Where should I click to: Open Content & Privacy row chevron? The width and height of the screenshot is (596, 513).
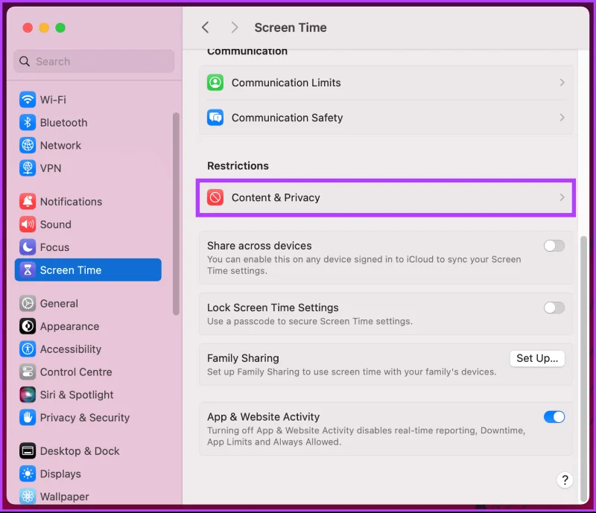(562, 197)
